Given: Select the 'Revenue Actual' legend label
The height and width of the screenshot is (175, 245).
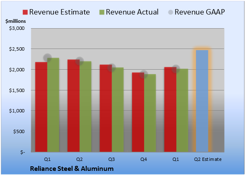Looking at the screenshot, I should click(x=132, y=12).
